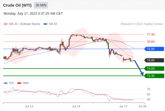
Task: Click the blue downward arrow head
Action: click(x=142, y=74)
